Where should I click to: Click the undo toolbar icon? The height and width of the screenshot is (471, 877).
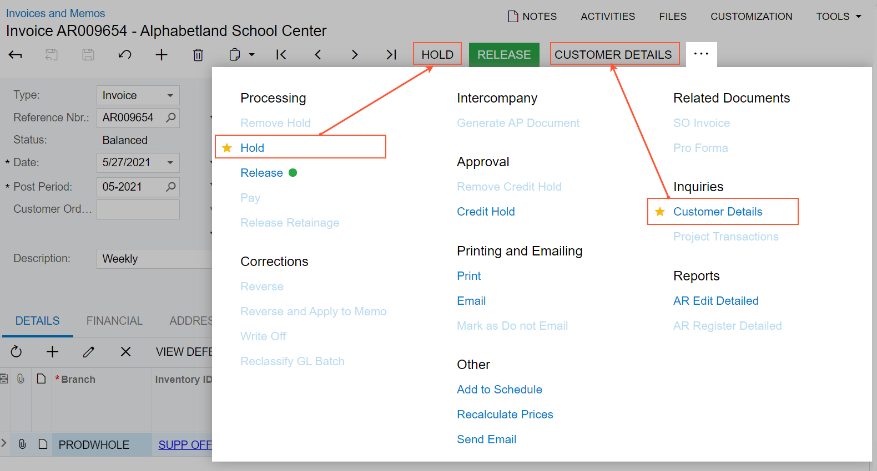125,55
